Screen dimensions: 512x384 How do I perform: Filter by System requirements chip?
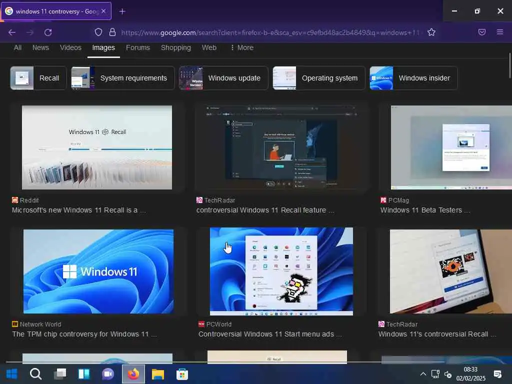click(x=123, y=78)
